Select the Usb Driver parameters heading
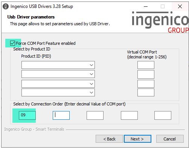The image size is (189, 148). [x=31, y=17]
